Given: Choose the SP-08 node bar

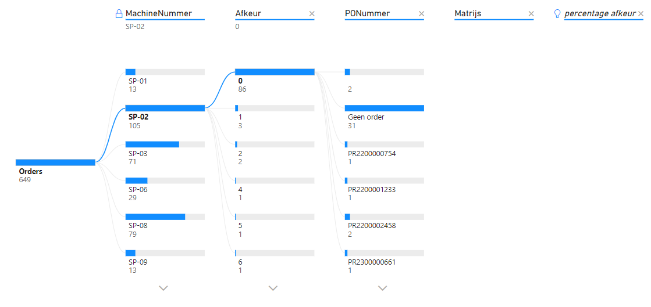Looking at the screenshot, I should coord(165,217).
